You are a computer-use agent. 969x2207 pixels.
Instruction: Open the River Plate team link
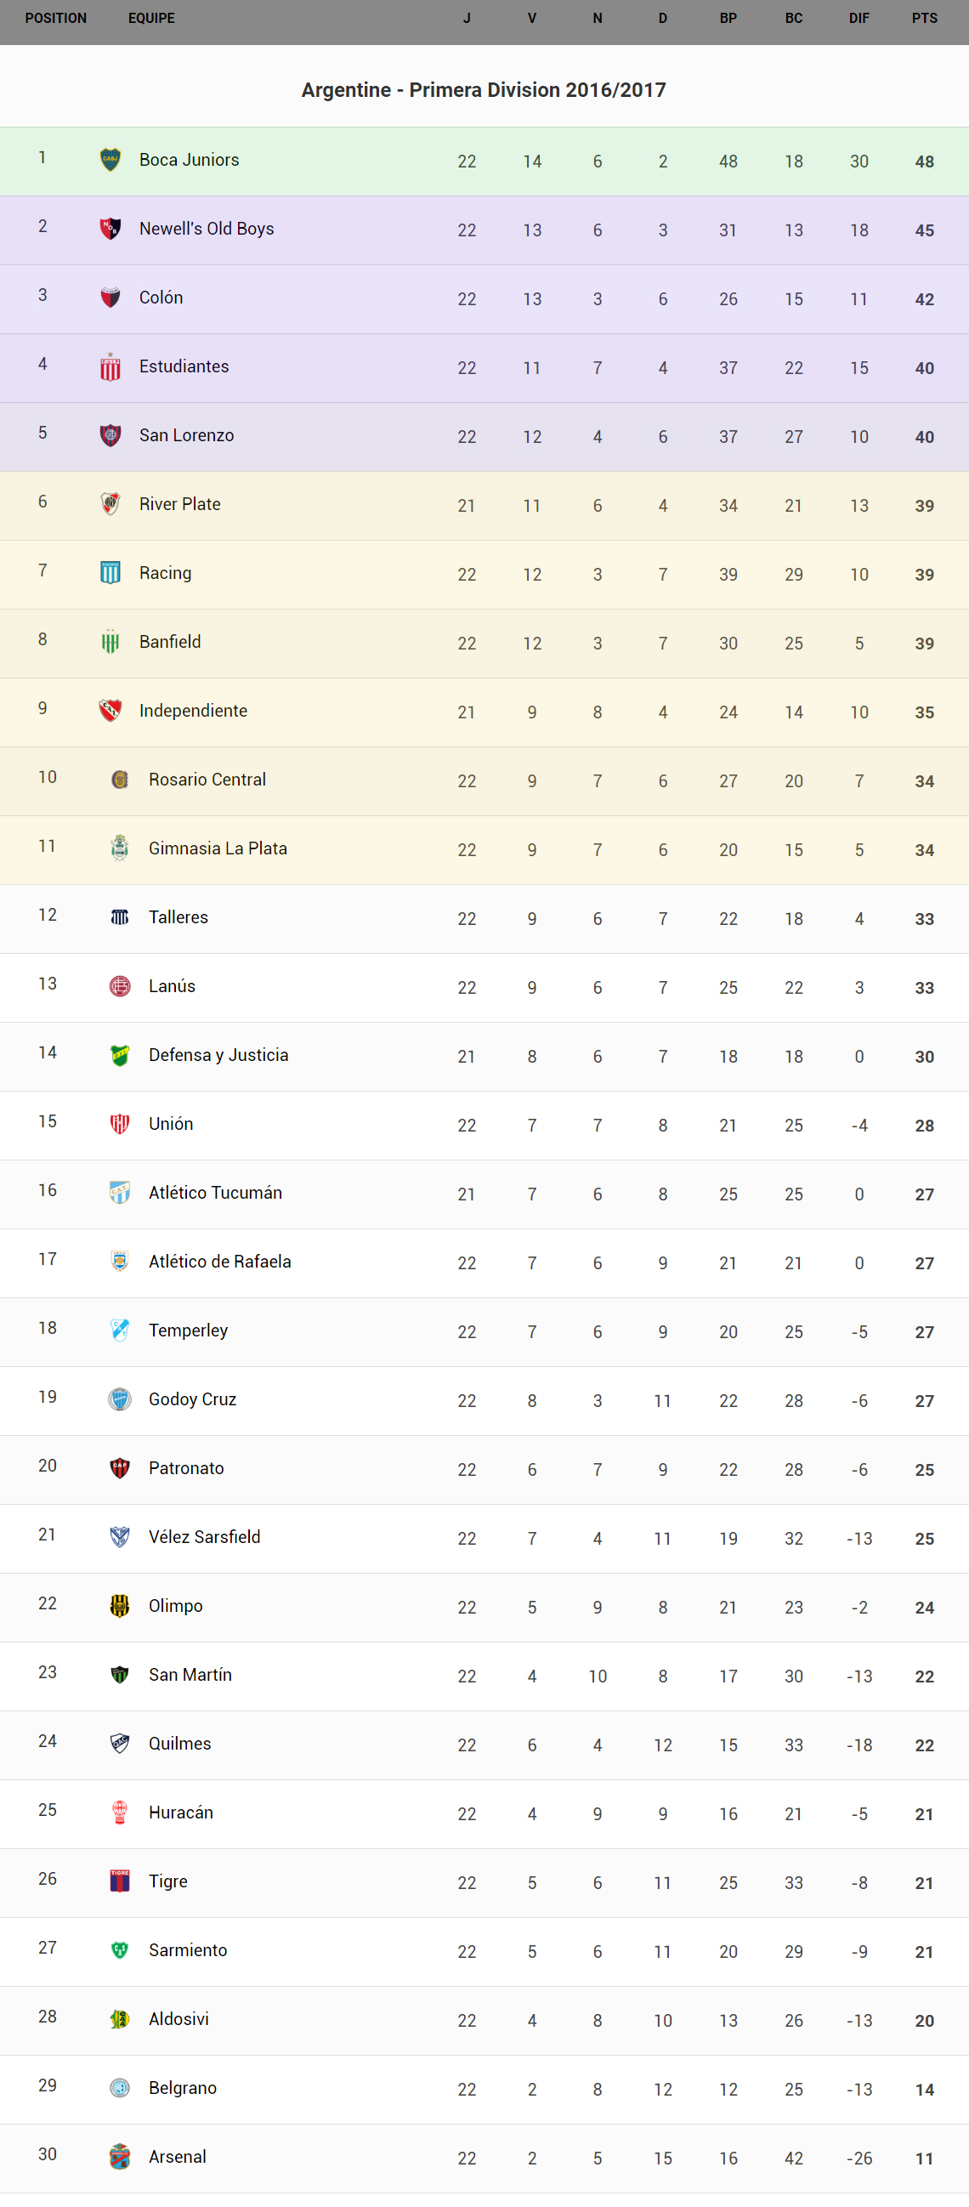180,505
